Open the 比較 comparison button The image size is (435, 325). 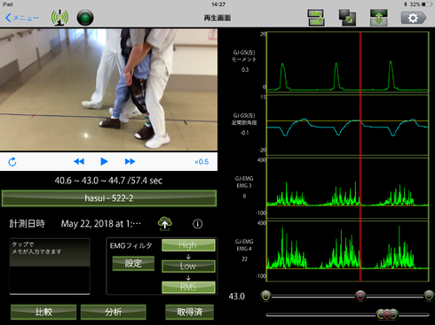(43, 312)
